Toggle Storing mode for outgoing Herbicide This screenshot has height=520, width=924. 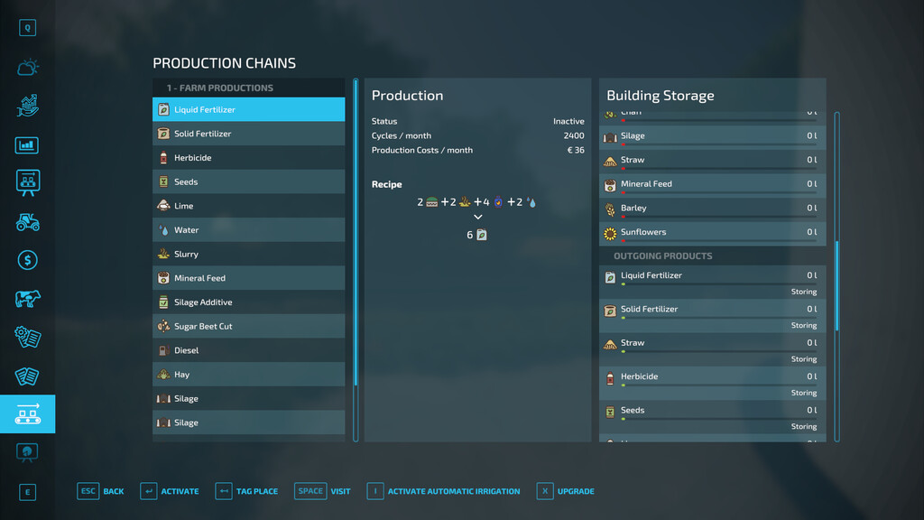[804, 393]
